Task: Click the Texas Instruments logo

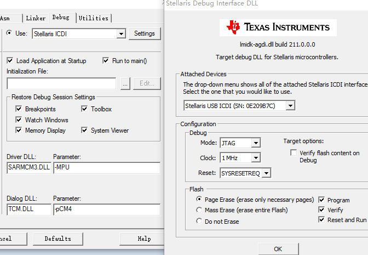Action: coord(278,27)
